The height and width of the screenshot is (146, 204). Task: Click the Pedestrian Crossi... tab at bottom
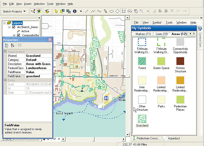coord(147,138)
